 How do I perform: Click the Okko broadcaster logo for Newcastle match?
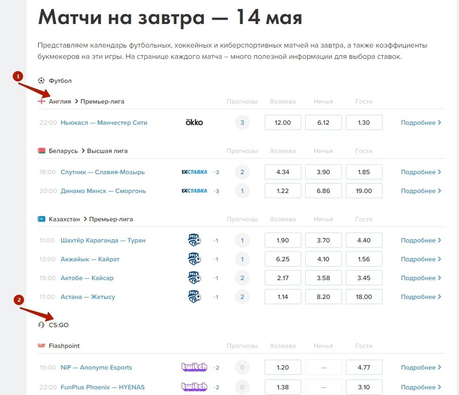tap(194, 122)
